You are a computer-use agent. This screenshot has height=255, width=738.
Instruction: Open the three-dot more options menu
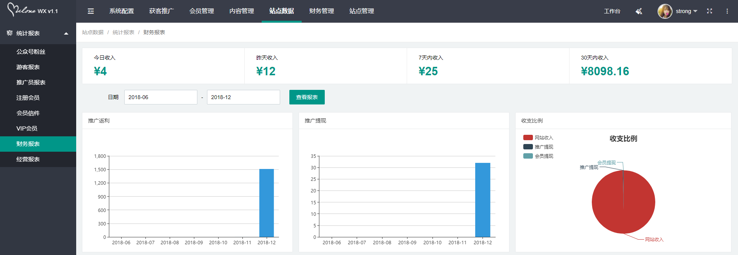(x=727, y=11)
